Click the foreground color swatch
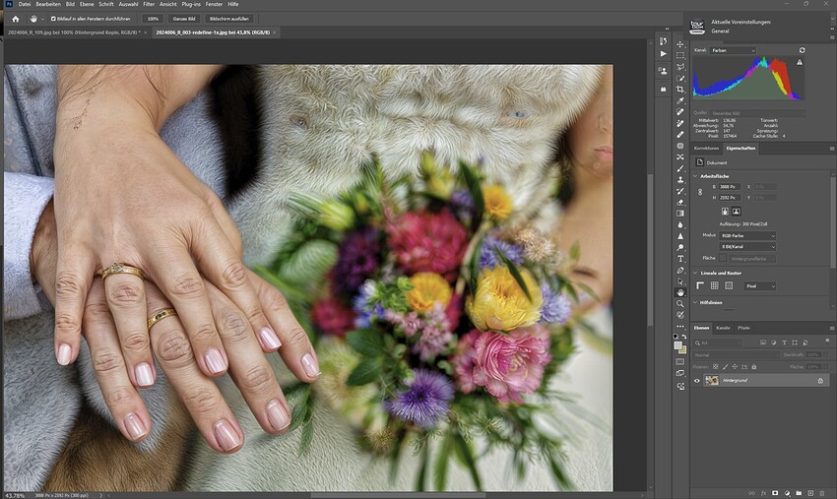 [x=678, y=344]
